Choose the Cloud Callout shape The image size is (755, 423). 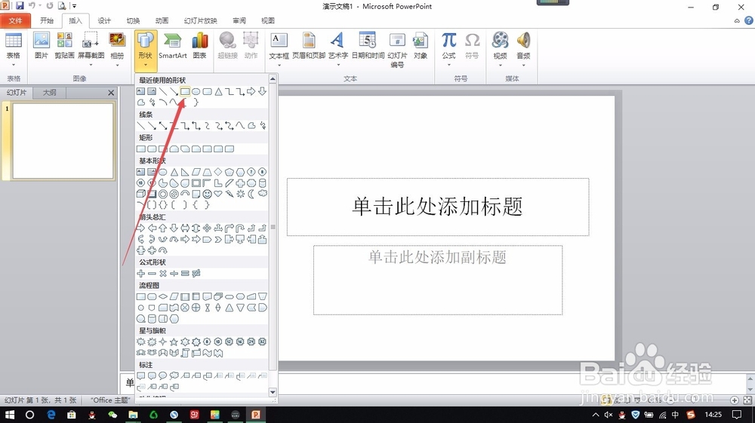[174, 375]
